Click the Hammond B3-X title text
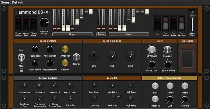Screen dimensions: 210x109 pyautogui.click(x=32, y=12)
